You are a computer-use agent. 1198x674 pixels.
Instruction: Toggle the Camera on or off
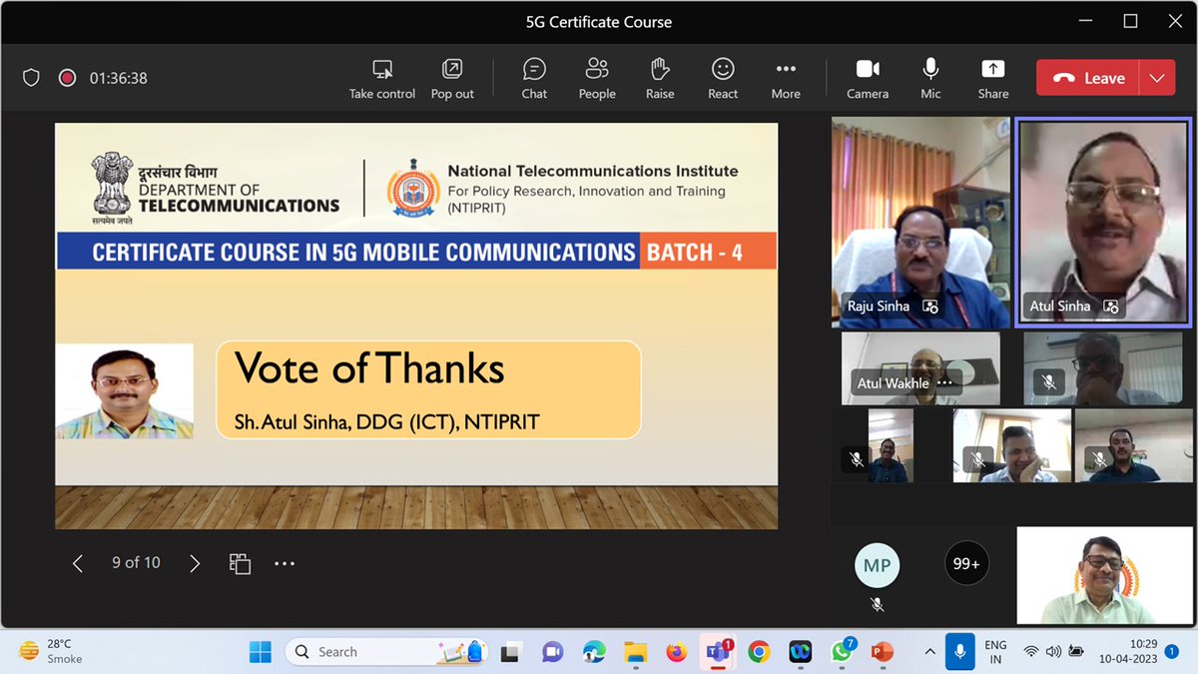click(x=868, y=78)
